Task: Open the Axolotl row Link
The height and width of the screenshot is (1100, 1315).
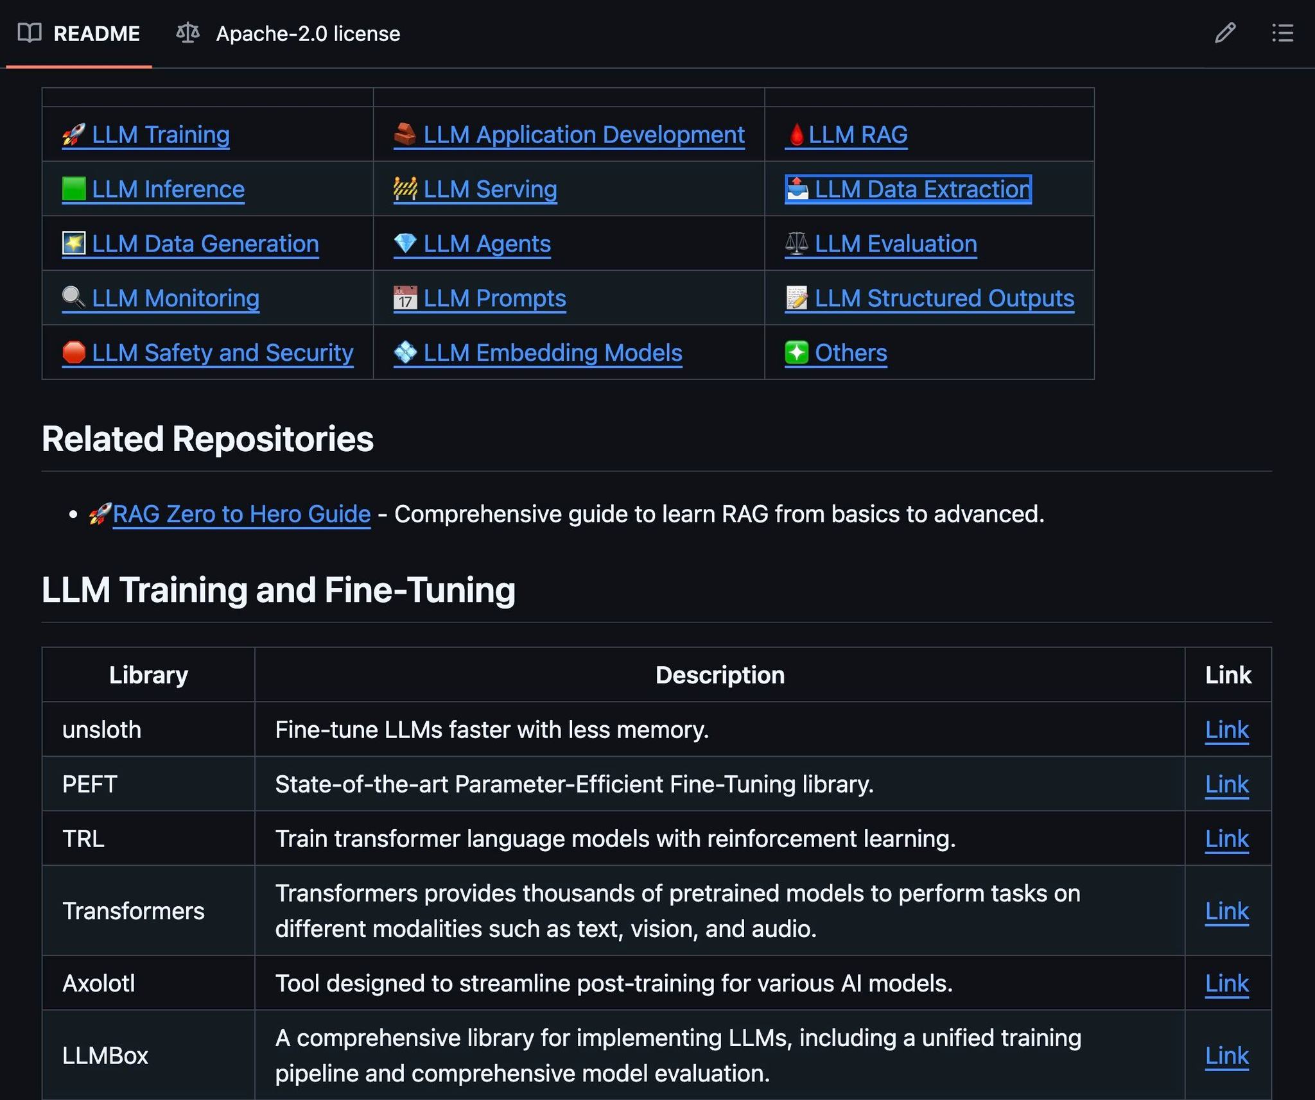Action: [x=1227, y=983]
